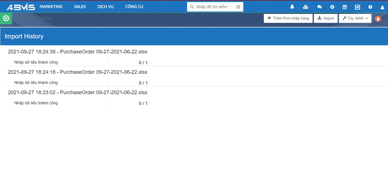Open the notifications bell
The image size is (388, 177).
(292, 7)
